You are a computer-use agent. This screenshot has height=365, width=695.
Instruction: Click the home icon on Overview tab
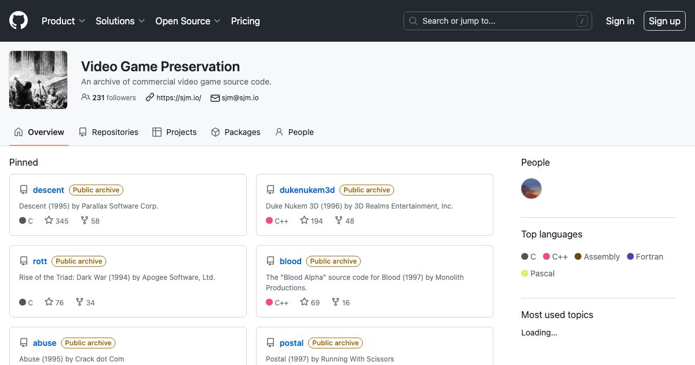18,132
